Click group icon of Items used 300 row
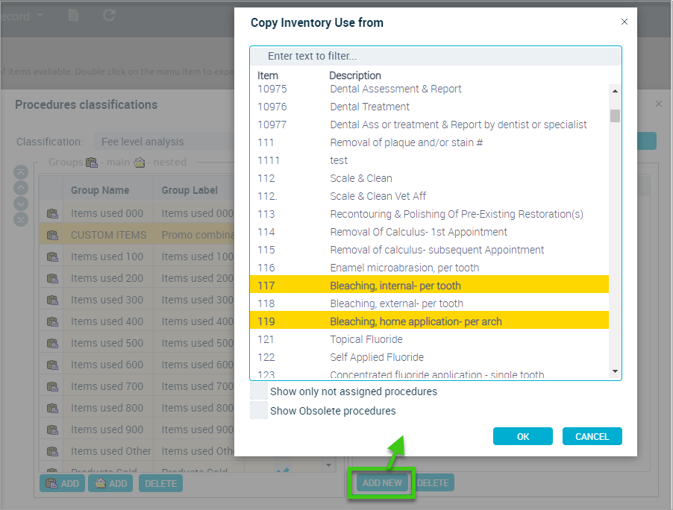Screen dimensions: 673x510 [x=52, y=300]
